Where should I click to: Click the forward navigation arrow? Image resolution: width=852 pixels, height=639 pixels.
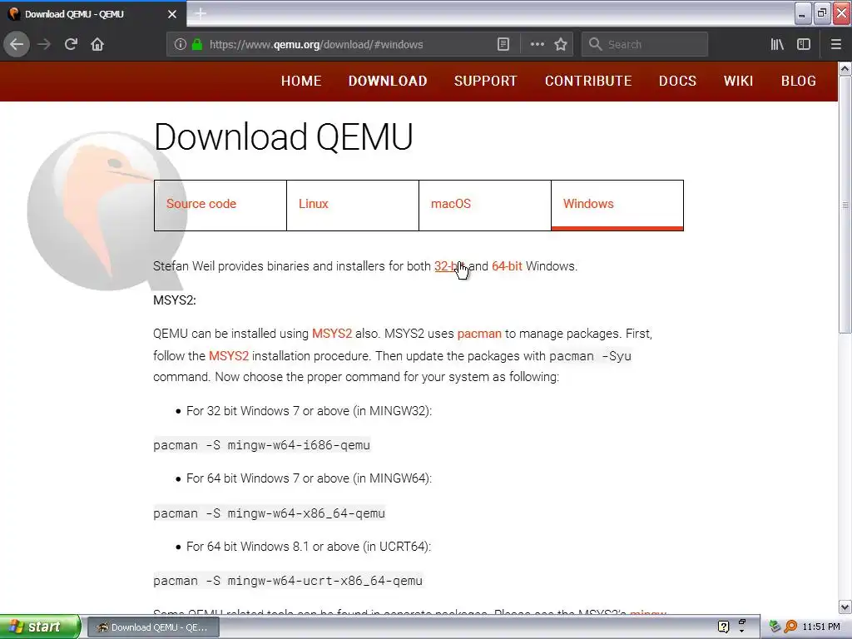click(x=44, y=45)
